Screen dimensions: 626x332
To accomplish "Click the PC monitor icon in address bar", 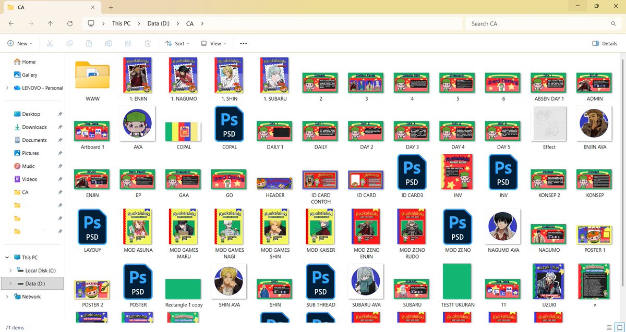I will [91, 23].
